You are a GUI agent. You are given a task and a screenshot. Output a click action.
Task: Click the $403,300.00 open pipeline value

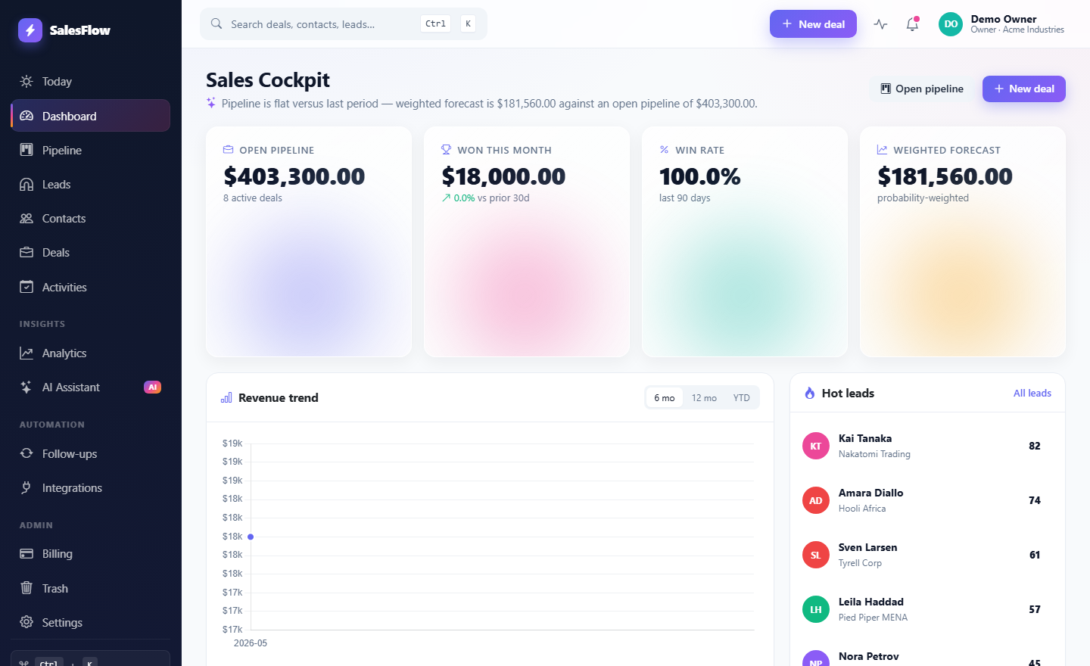294,176
